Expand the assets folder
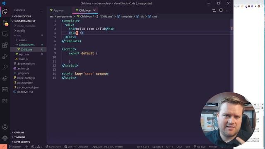Image resolution: width=265 pixels, height=149 pixels. point(23,40)
